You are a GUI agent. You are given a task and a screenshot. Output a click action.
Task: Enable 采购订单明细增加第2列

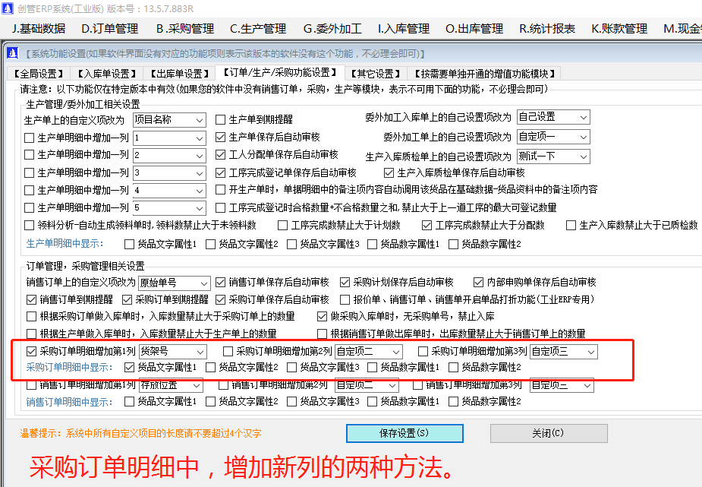[225, 351]
